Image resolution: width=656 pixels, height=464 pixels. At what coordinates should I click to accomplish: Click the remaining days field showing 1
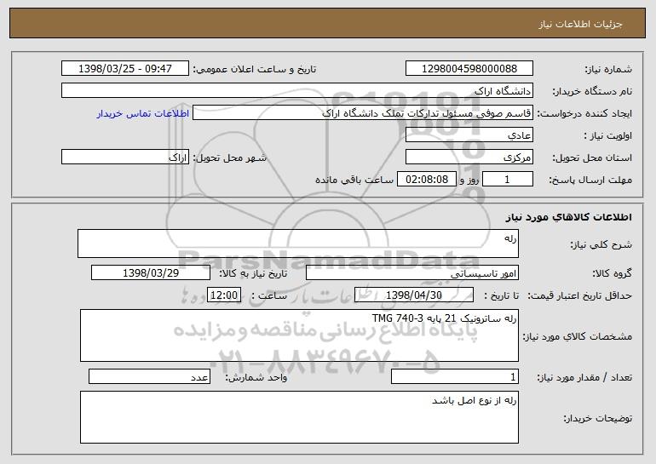pos(508,180)
